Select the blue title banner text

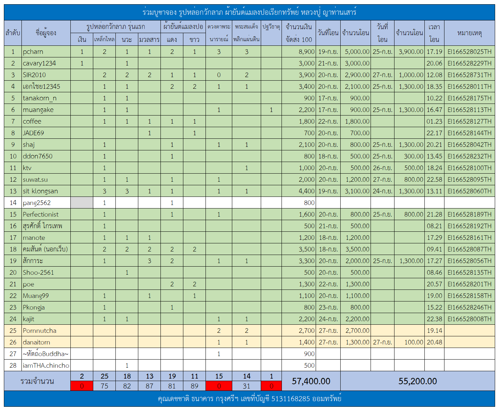coord(249,12)
